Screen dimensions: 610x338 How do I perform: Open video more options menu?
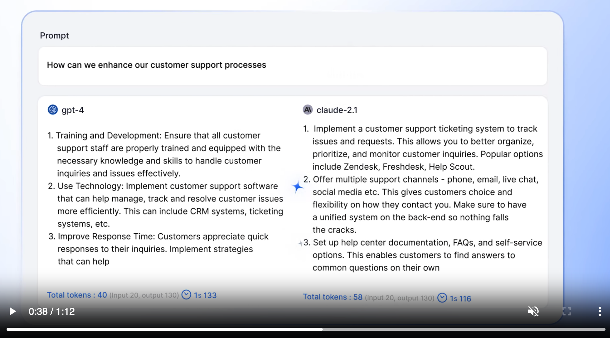[600, 311]
